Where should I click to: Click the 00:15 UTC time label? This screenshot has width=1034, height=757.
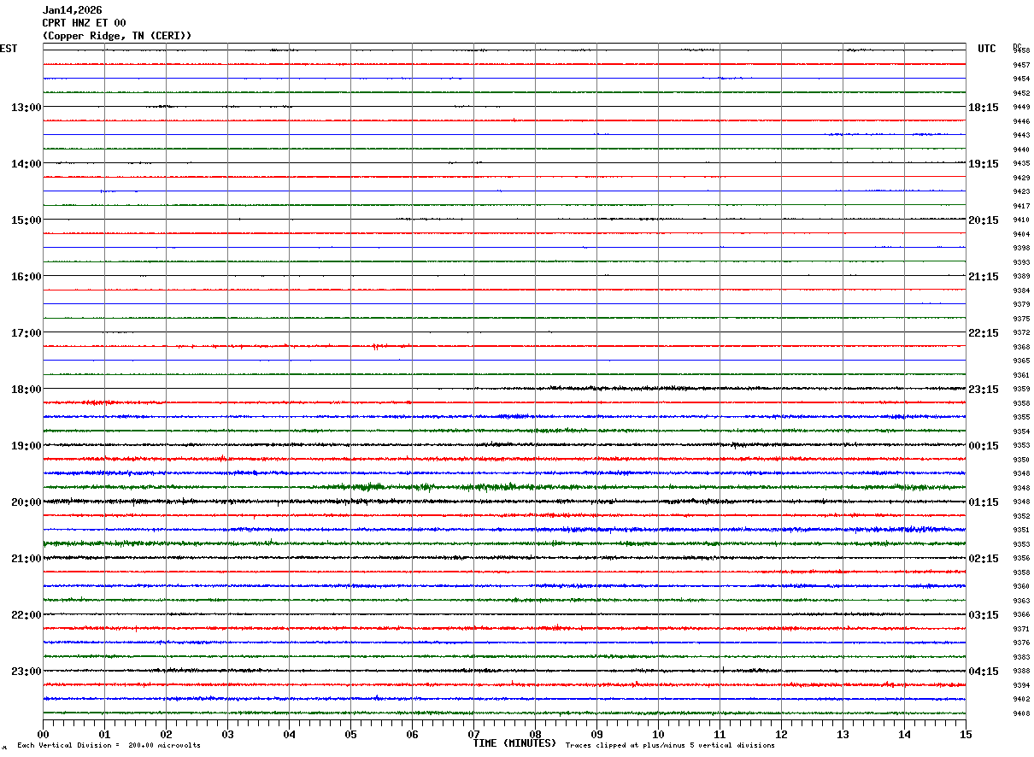coord(984,446)
